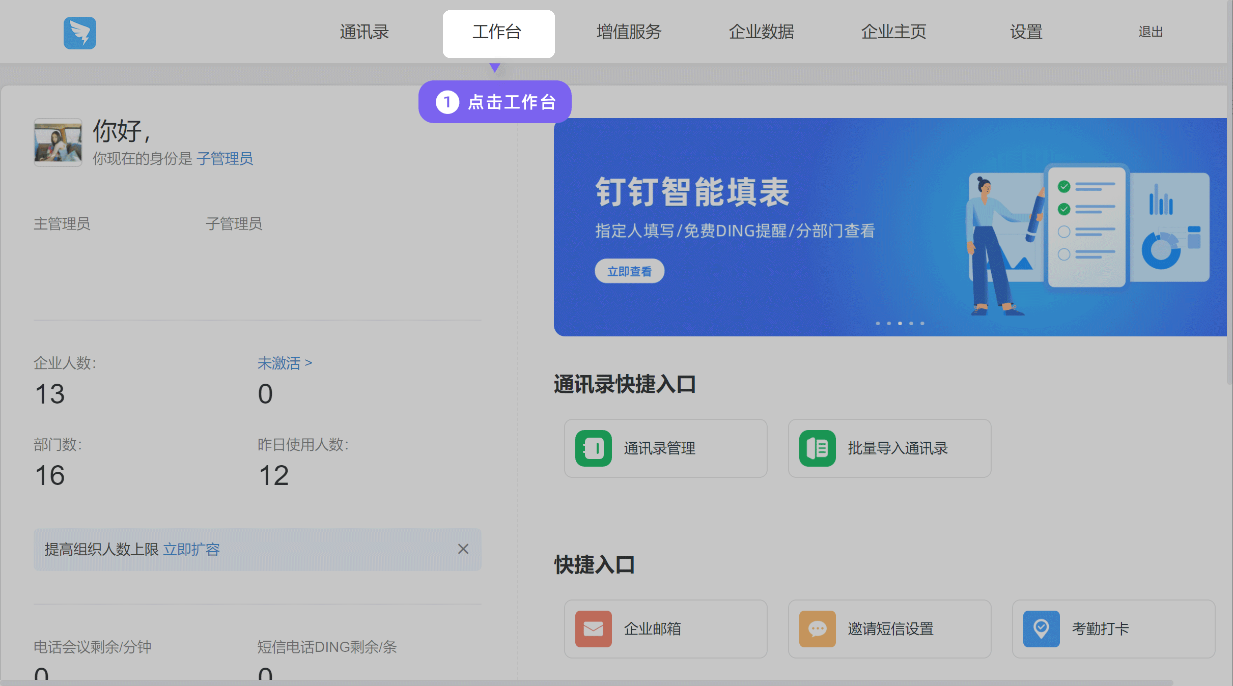The width and height of the screenshot is (1233, 686).
Task: Switch to the 通讯录 tab
Action: [x=364, y=32]
